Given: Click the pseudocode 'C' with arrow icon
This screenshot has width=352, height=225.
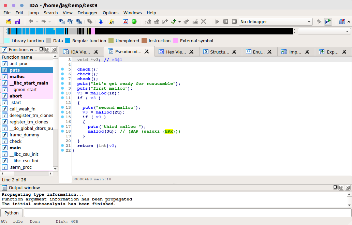Looking at the screenshot, I should 319,21.
